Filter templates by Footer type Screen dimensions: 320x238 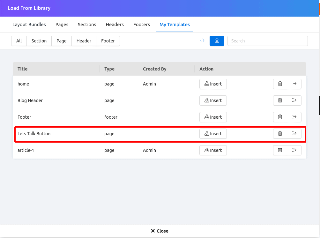tap(108, 41)
